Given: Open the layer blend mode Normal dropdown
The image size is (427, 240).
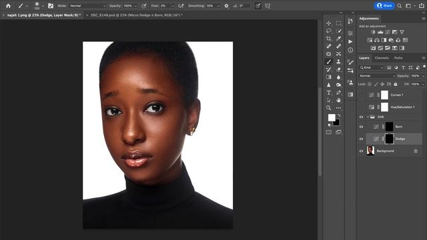Looking at the screenshot, I should click(x=377, y=76).
